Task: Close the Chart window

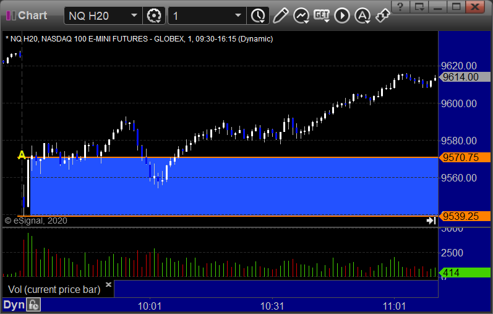Action: pyautogui.click(x=475, y=7)
